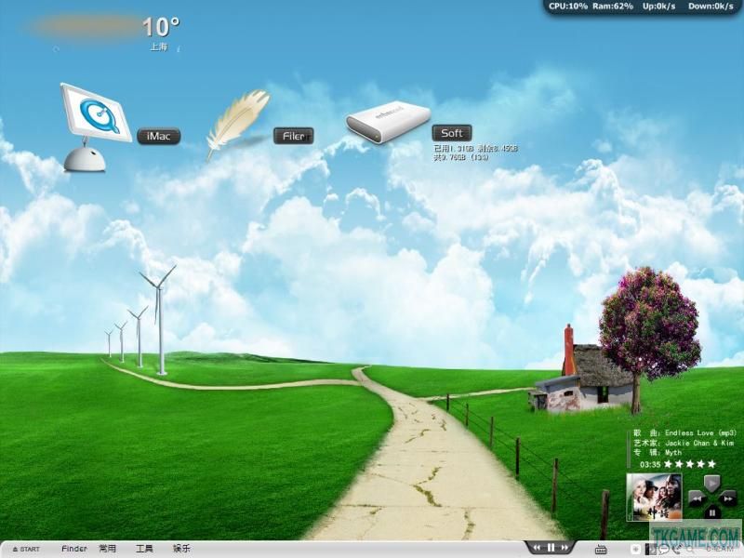The height and width of the screenshot is (558, 744).
Task: Click the iMac label button
Action: point(158,136)
